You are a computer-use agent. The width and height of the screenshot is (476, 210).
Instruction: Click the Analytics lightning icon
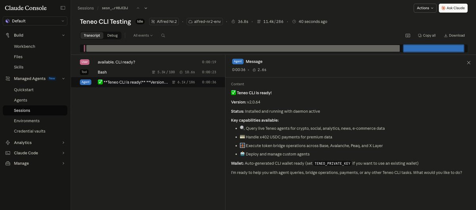click(x=8, y=143)
